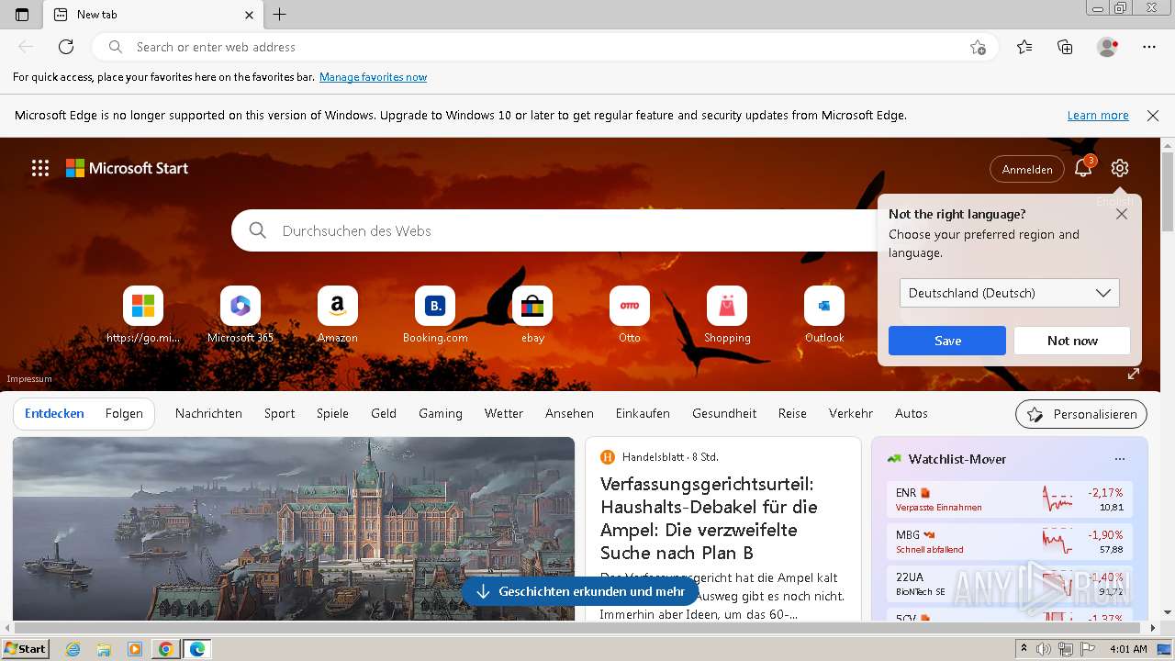Follow the 'Manage favorites now' link
The height and width of the screenshot is (661, 1175).
coord(373,77)
